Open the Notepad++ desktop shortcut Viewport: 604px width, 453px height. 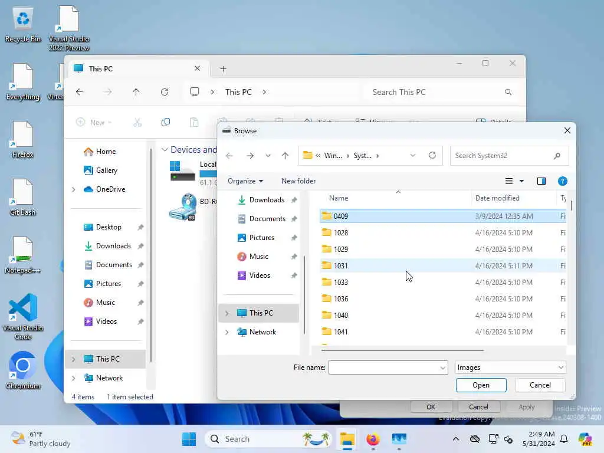pos(23,255)
